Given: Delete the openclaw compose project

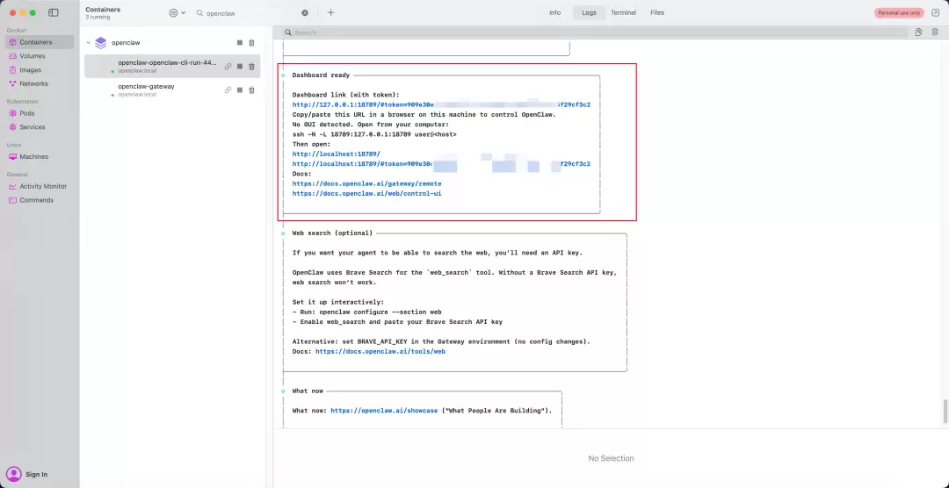Looking at the screenshot, I should pyautogui.click(x=251, y=43).
